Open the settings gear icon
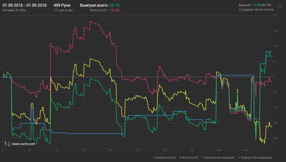The image size is (286, 162). (x=280, y=6)
